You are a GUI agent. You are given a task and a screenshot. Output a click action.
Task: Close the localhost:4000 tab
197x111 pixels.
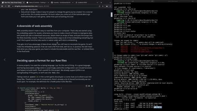97,2
